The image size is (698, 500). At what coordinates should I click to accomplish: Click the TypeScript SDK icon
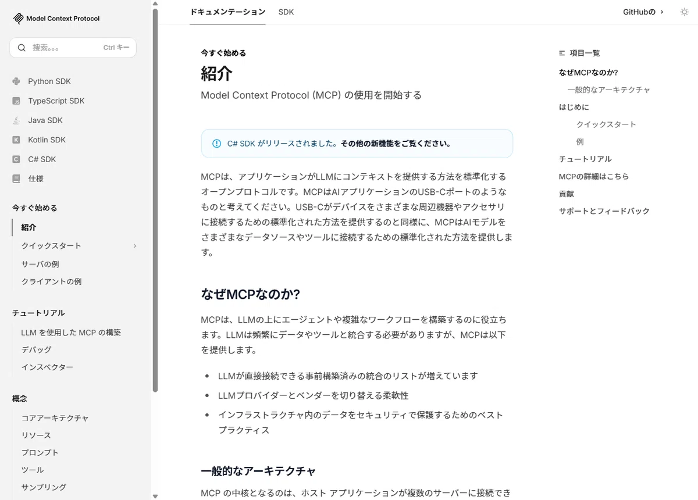point(16,101)
